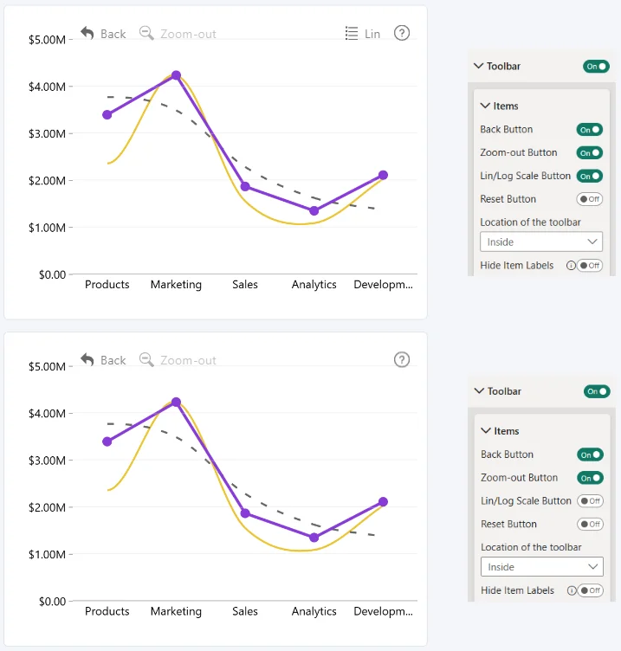Click info icon beside Hide Item Labels, bottom panel
Viewport: 621px width, 651px height.
point(572,590)
